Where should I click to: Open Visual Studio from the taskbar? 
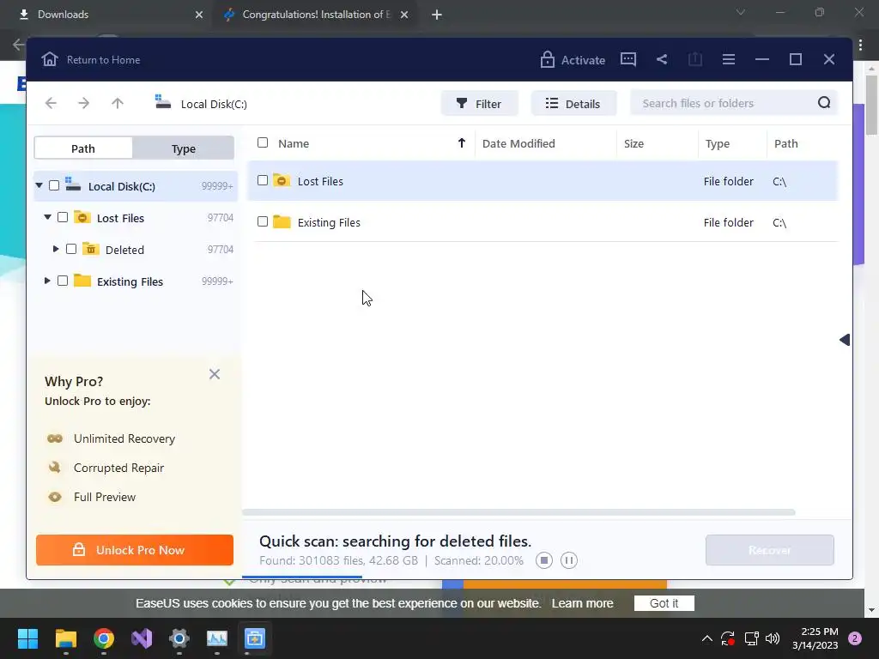coord(142,638)
